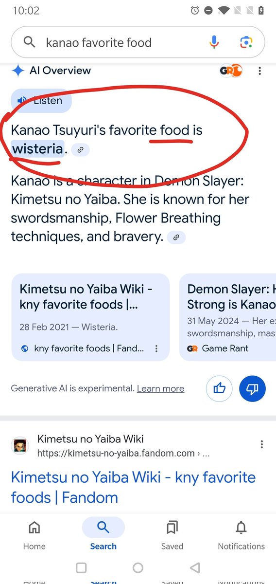Open AI Overview three-dot menu
The height and width of the screenshot is (584, 276).
click(x=260, y=71)
